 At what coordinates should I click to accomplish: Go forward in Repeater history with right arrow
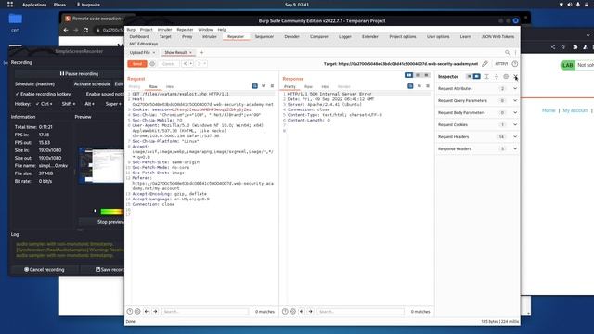point(200,64)
